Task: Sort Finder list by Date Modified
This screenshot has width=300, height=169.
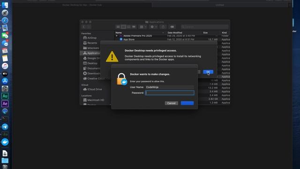Action: click(175, 32)
